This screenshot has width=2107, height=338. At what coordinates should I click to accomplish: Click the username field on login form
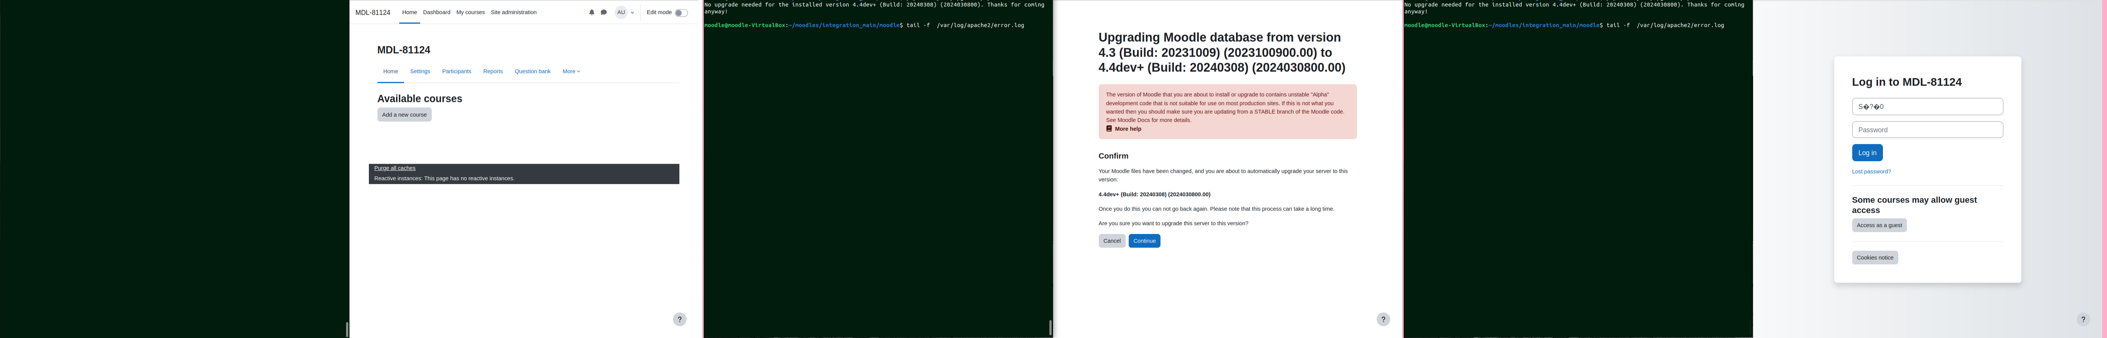click(x=1927, y=107)
